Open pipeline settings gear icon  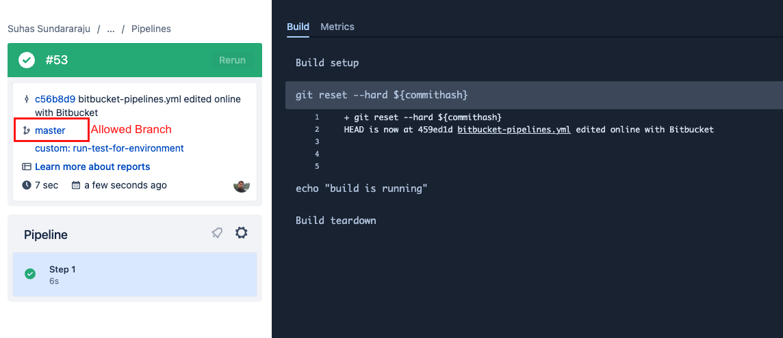pos(241,234)
